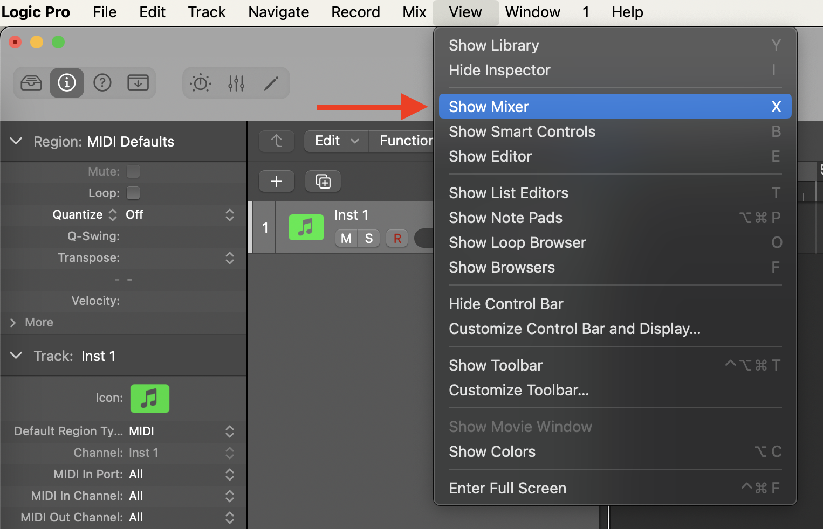The height and width of the screenshot is (529, 823).
Task: Click the green track icon swatch in Inspector
Action: [150, 398]
